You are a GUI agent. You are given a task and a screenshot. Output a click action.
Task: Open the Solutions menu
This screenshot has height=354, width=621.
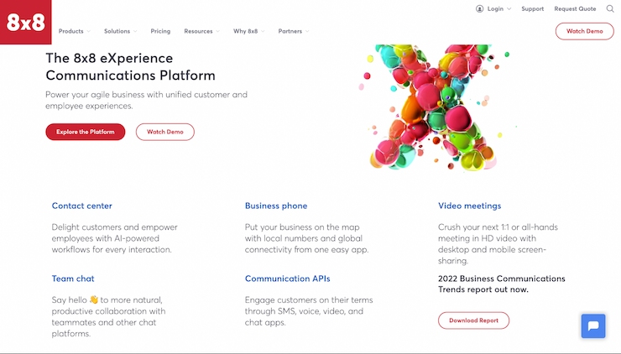click(x=117, y=31)
